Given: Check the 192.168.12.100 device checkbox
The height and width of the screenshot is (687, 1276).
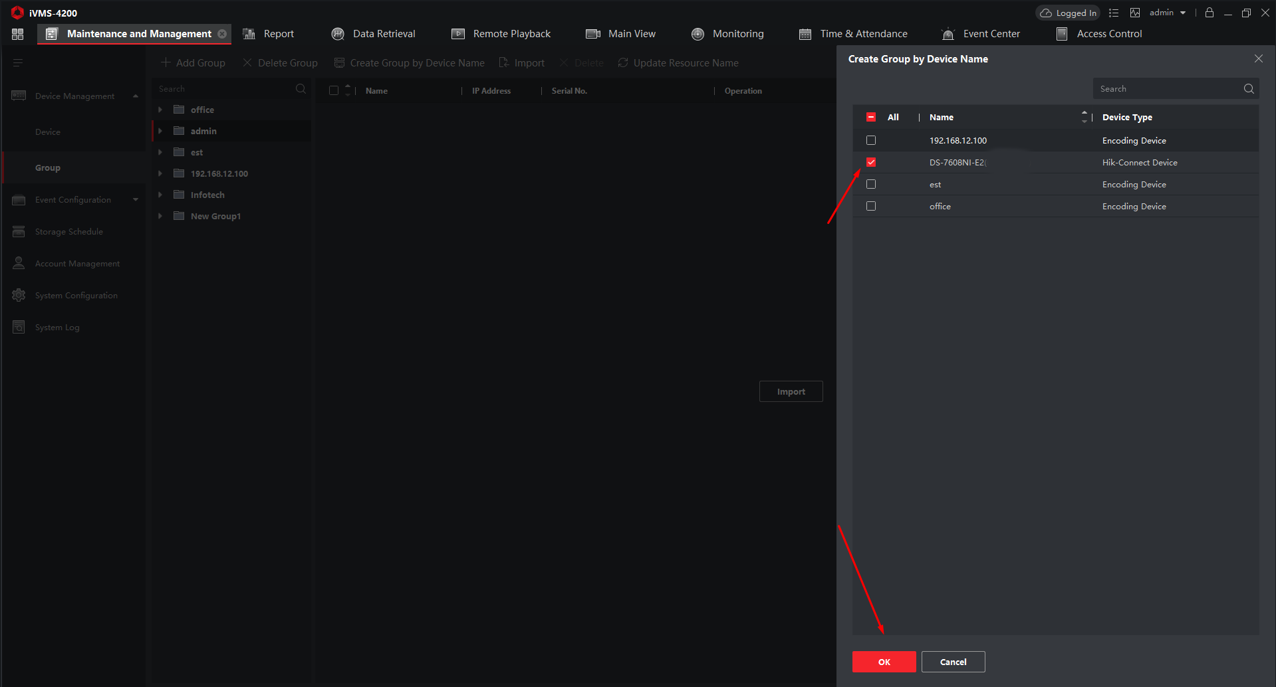Looking at the screenshot, I should click(x=871, y=140).
